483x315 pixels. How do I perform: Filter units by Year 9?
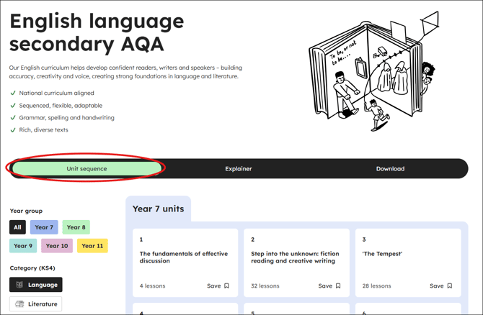click(x=23, y=245)
